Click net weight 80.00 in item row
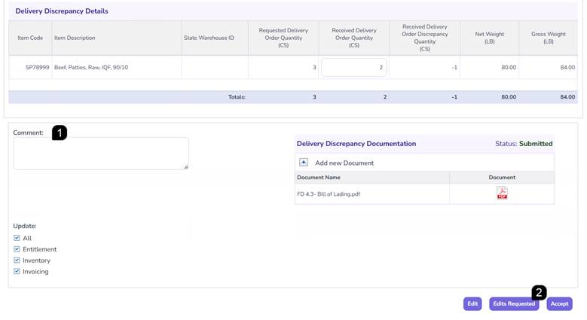Image resolution: width=587 pixels, height=320 pixels. click(509, 67)
